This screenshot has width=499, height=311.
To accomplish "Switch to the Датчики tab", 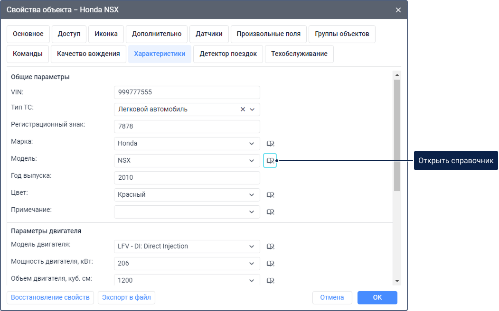I will (209, 34).
